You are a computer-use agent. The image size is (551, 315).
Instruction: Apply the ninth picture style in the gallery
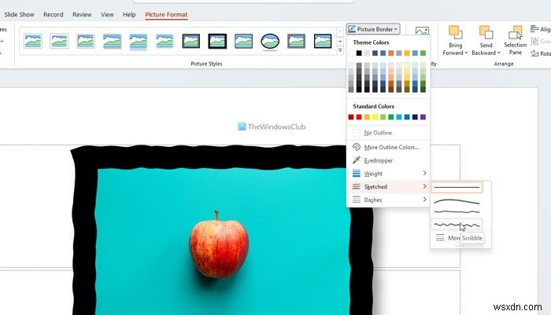[243, 41]
